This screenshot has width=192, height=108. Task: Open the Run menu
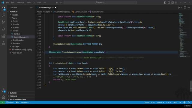click(39, 3)
